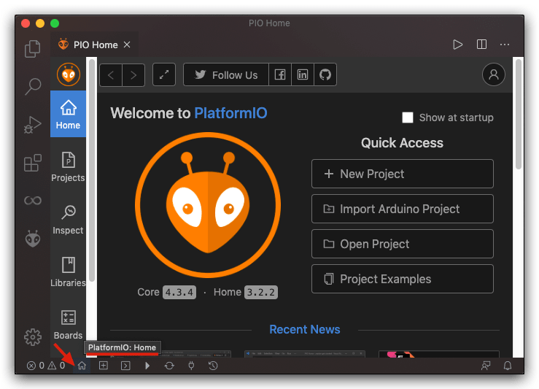Click Import Arduino Project button
This screenshot has height=389, width=539.
click(x=403, y=209)
